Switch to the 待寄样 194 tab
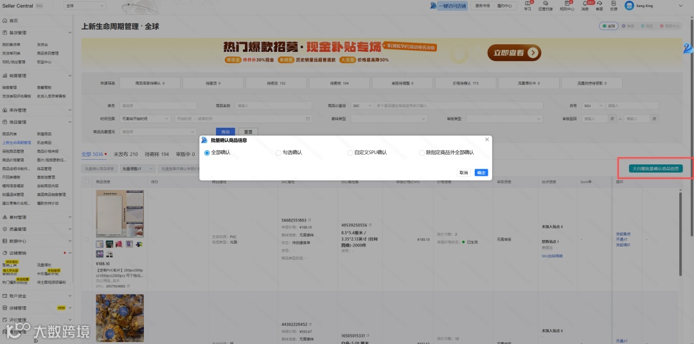 click(157, 154)
